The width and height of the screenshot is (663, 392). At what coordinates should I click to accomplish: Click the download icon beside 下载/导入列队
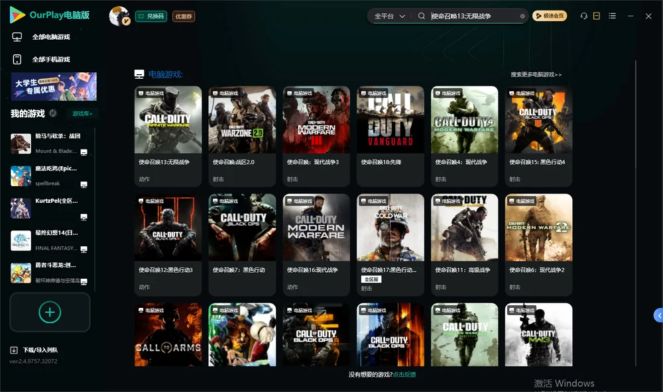(x=13, y=350)
